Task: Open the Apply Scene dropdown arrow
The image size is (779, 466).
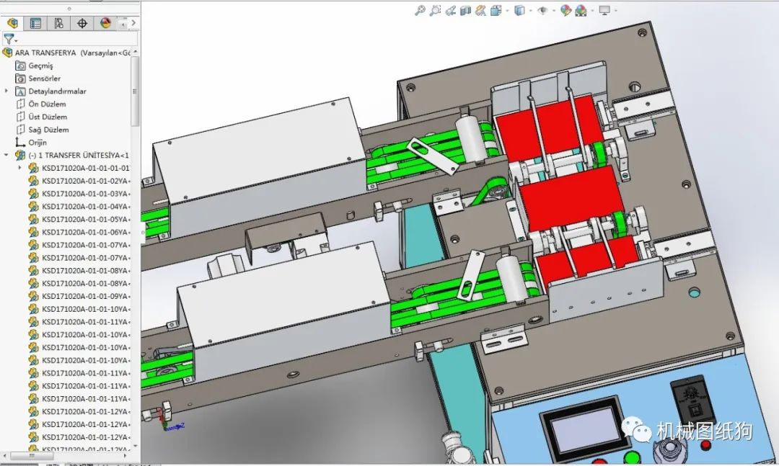Action: point(593,10)
